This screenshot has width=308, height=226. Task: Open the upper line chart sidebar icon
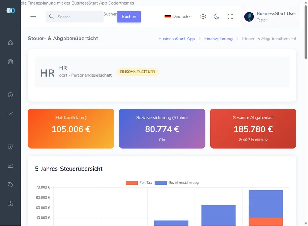click(10, 114)
